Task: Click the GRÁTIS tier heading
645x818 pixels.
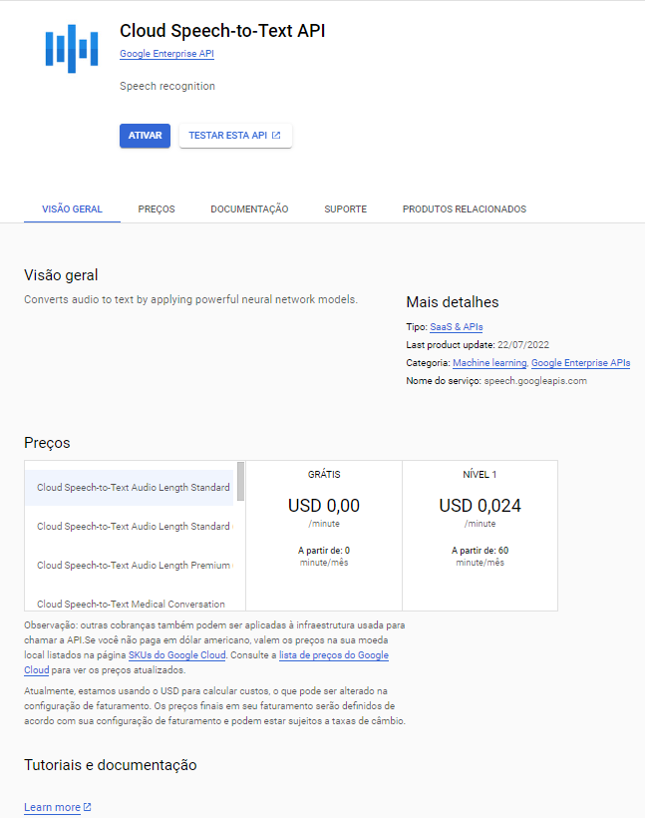Action: [x=324, y=474]
